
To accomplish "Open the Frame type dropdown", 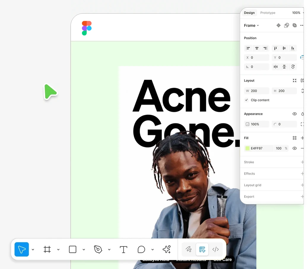I will (x=251, y=25).
